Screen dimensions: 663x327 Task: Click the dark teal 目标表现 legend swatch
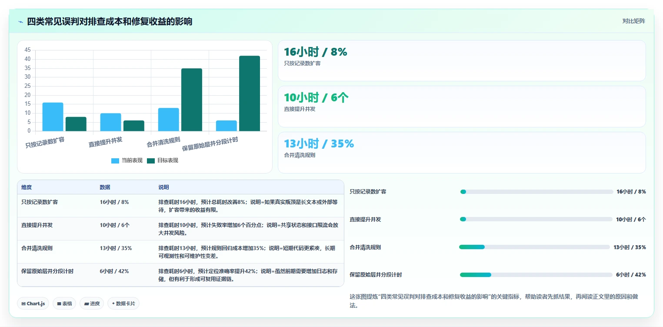click(151, 161)
